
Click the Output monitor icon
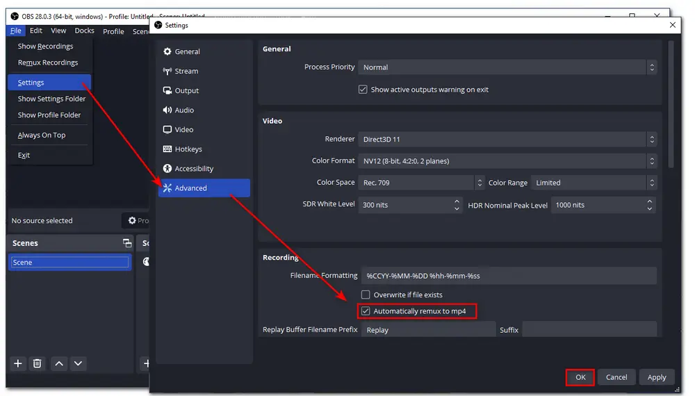[x=167, y=90]
